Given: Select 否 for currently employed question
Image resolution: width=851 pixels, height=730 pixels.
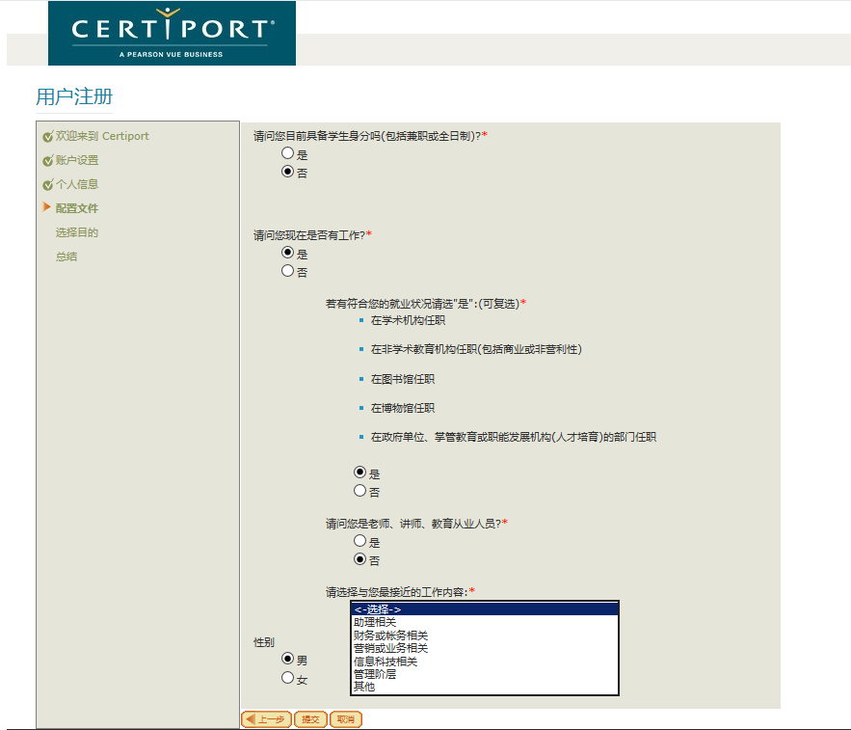Looking at the screenshot, I should click(287, 270).
